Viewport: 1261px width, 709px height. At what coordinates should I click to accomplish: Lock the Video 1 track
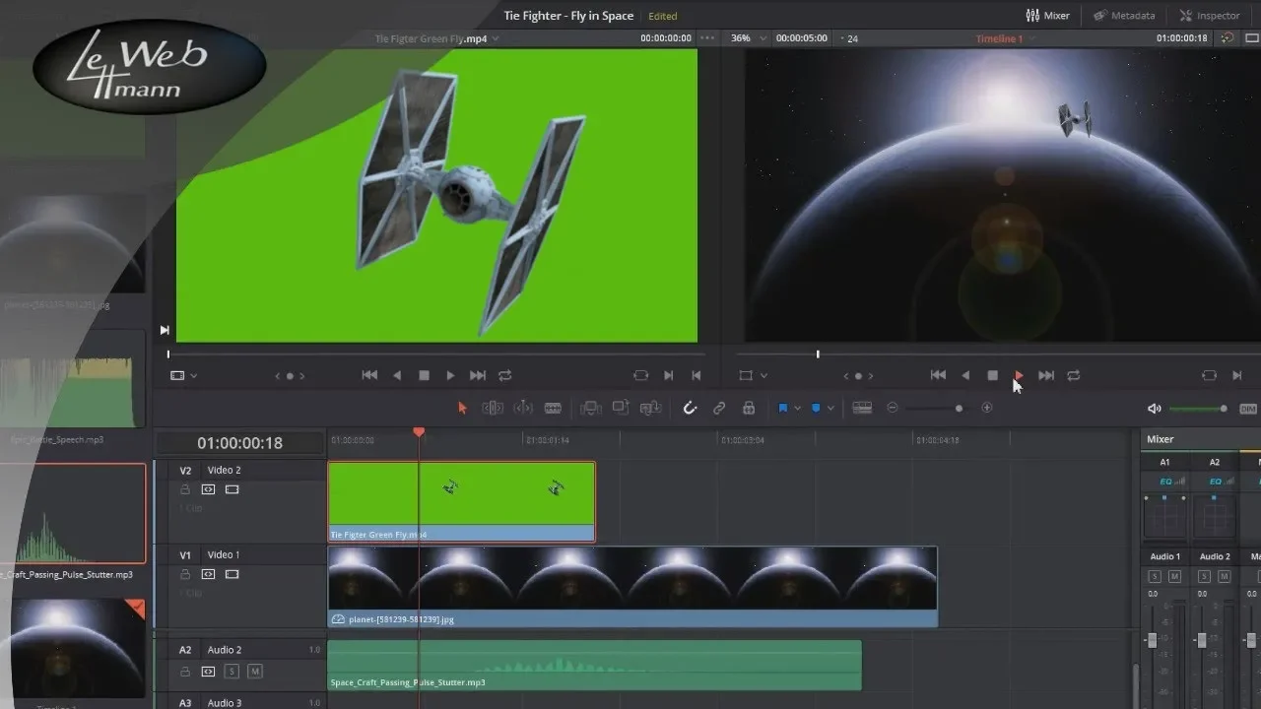click(x=184, y=574)
